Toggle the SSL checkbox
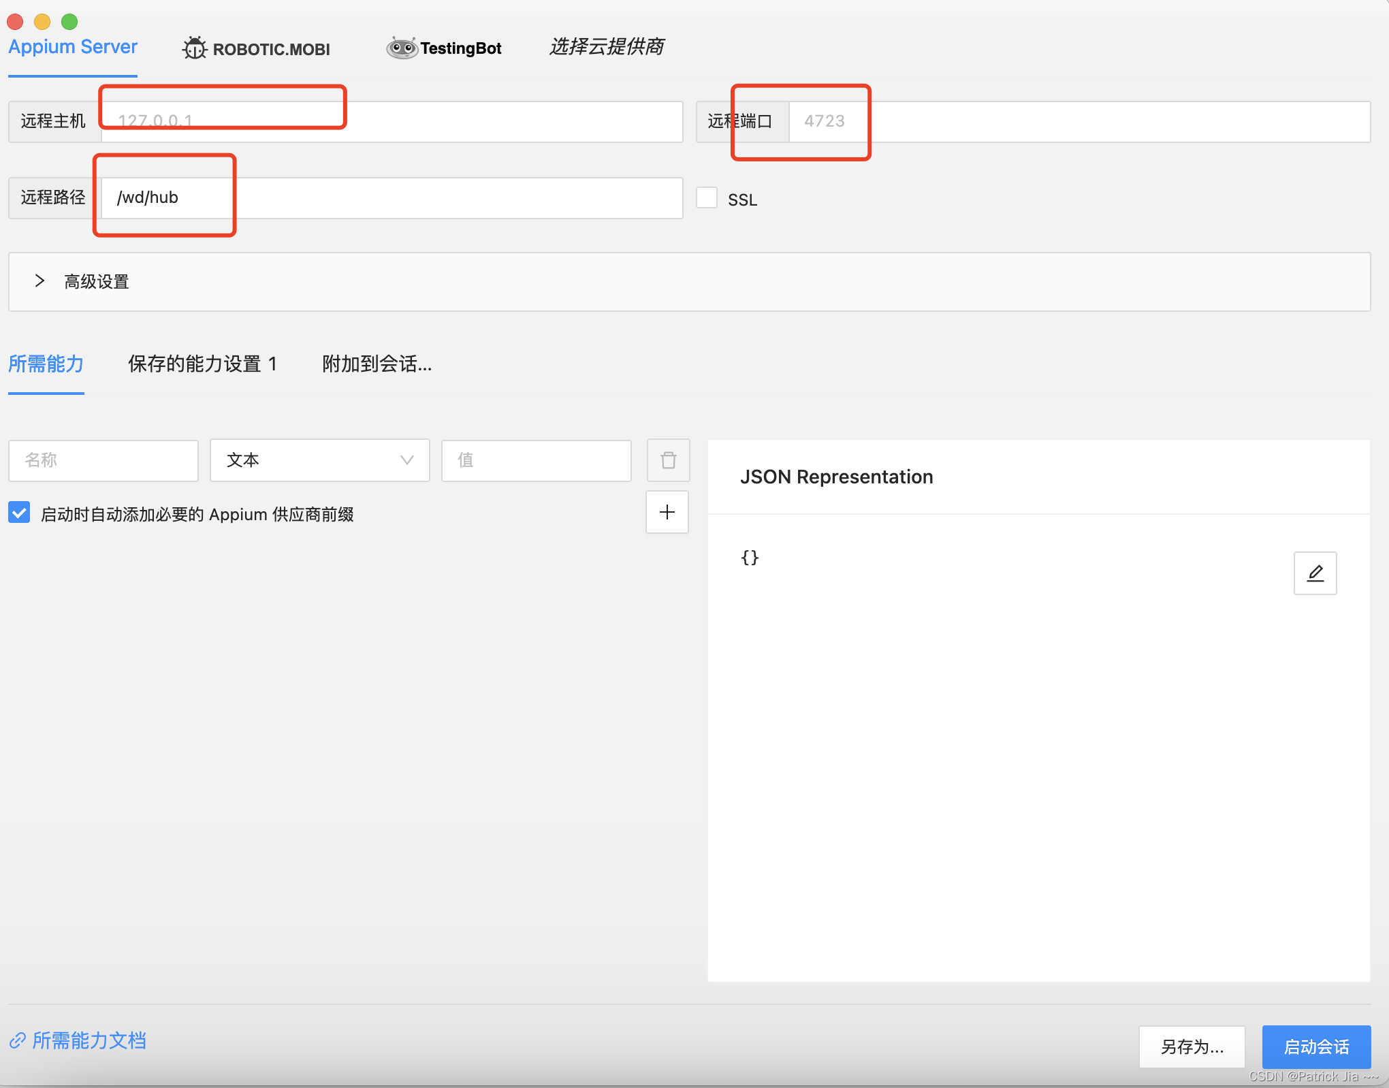 click(707, 198)
